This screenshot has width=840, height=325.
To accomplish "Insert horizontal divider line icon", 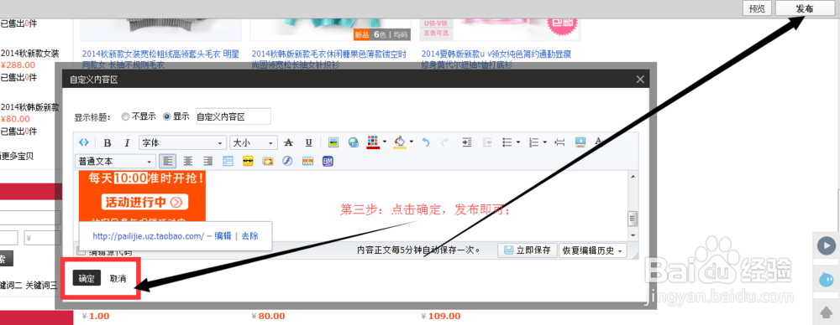I will (x=559, y=142).
